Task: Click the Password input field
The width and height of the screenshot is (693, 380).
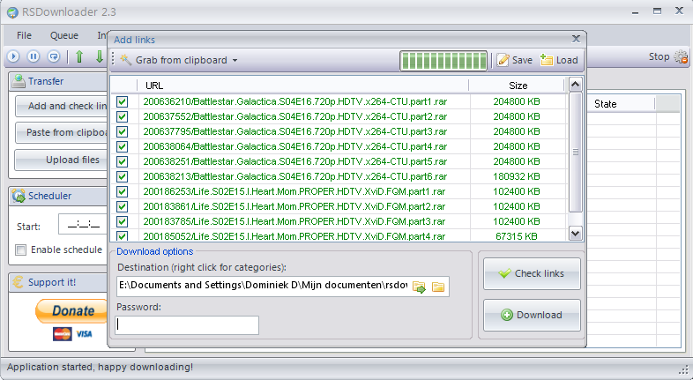Action: (187, 325)
